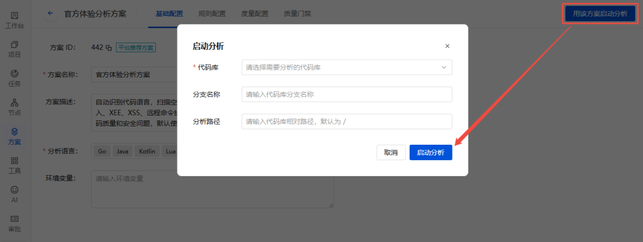Click the 取消 cancel button

point(391,152)
